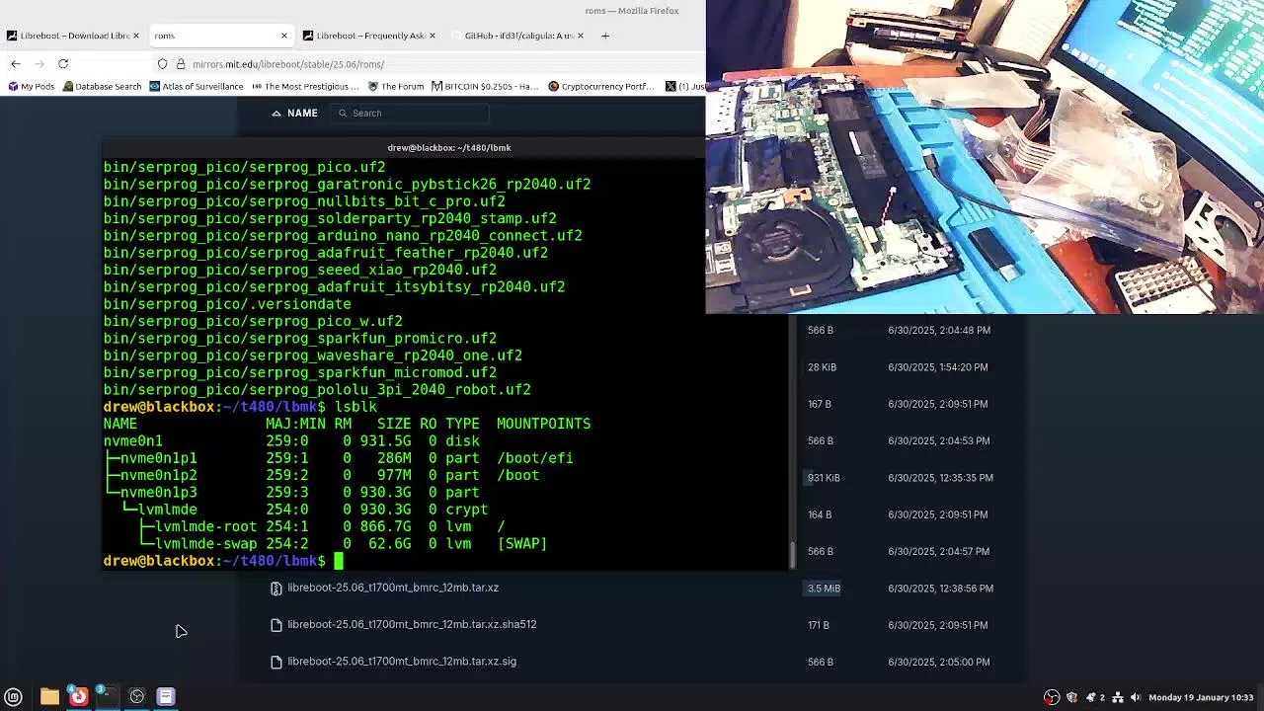Click the padlock site info icon
The width and height of the screenshot is (1264, 711).
tap(181, 64)
